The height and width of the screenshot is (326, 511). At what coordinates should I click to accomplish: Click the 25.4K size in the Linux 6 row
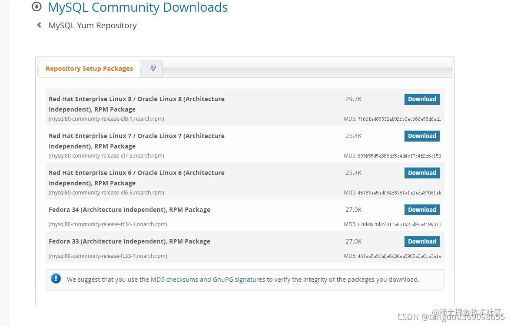(x=354, y=173)
